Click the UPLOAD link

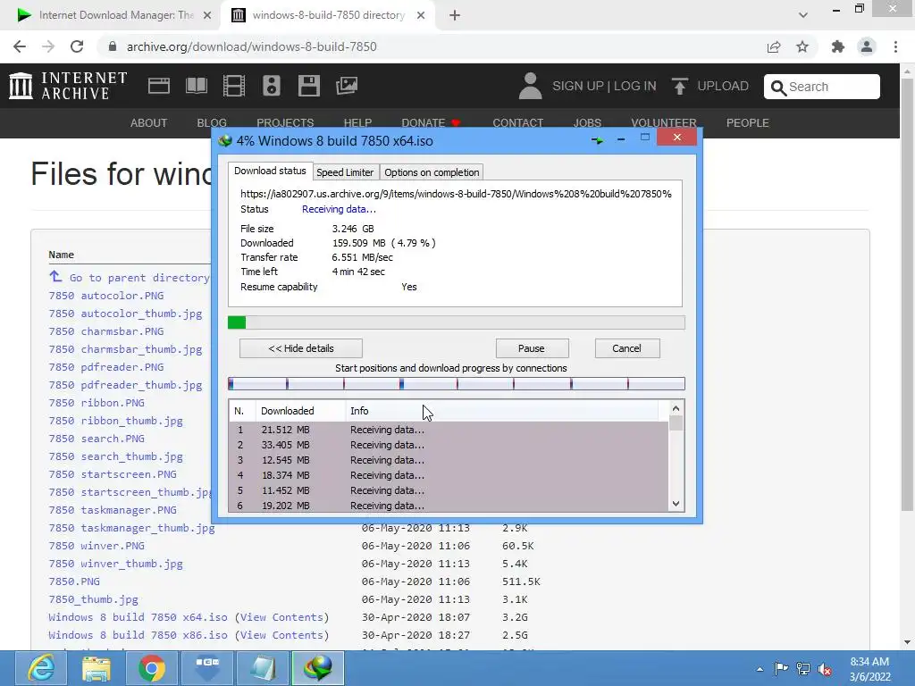[x=723, y=86]
